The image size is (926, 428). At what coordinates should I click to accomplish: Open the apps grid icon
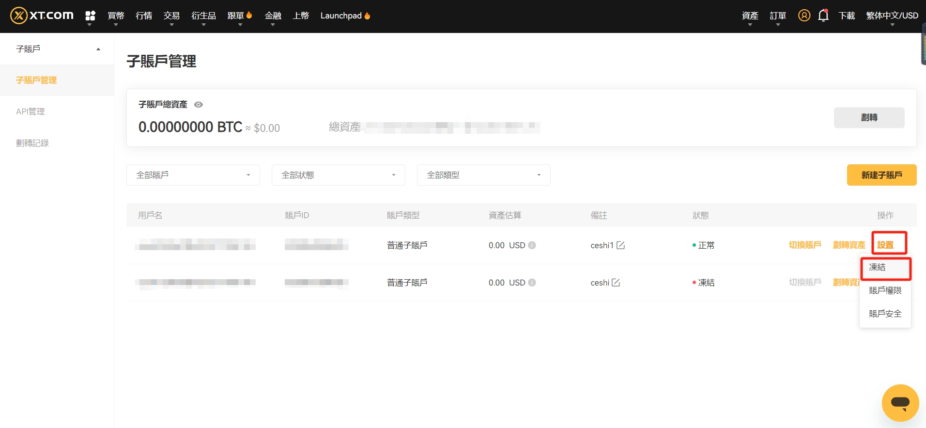[90, 16]
